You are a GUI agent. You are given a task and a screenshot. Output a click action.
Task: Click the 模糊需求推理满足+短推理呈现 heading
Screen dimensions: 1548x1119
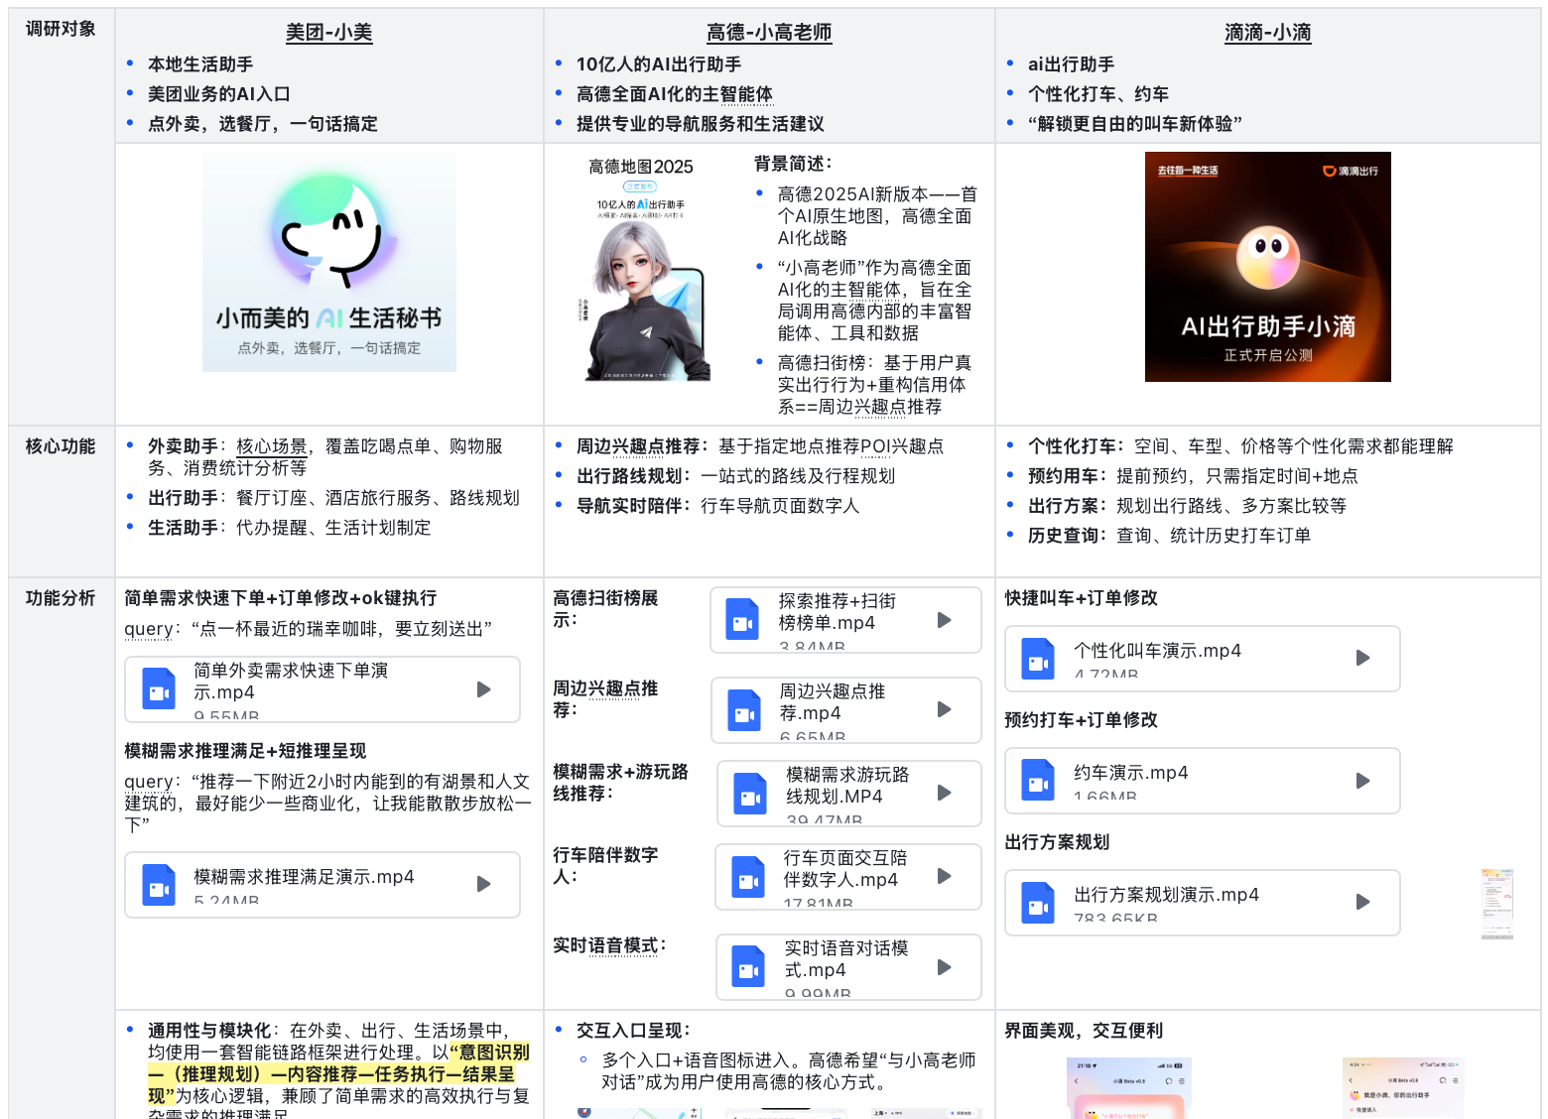[x=245, y=751]
